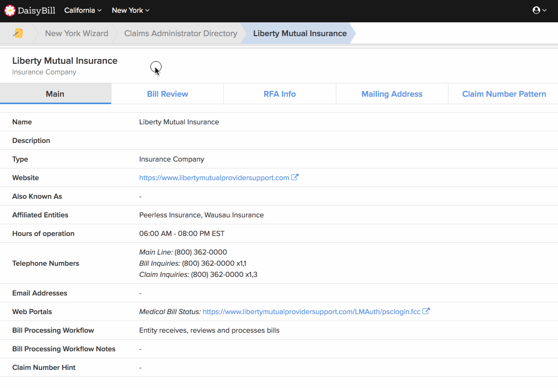
Task: Switch to the RFA Info tab
Action: 280,94
